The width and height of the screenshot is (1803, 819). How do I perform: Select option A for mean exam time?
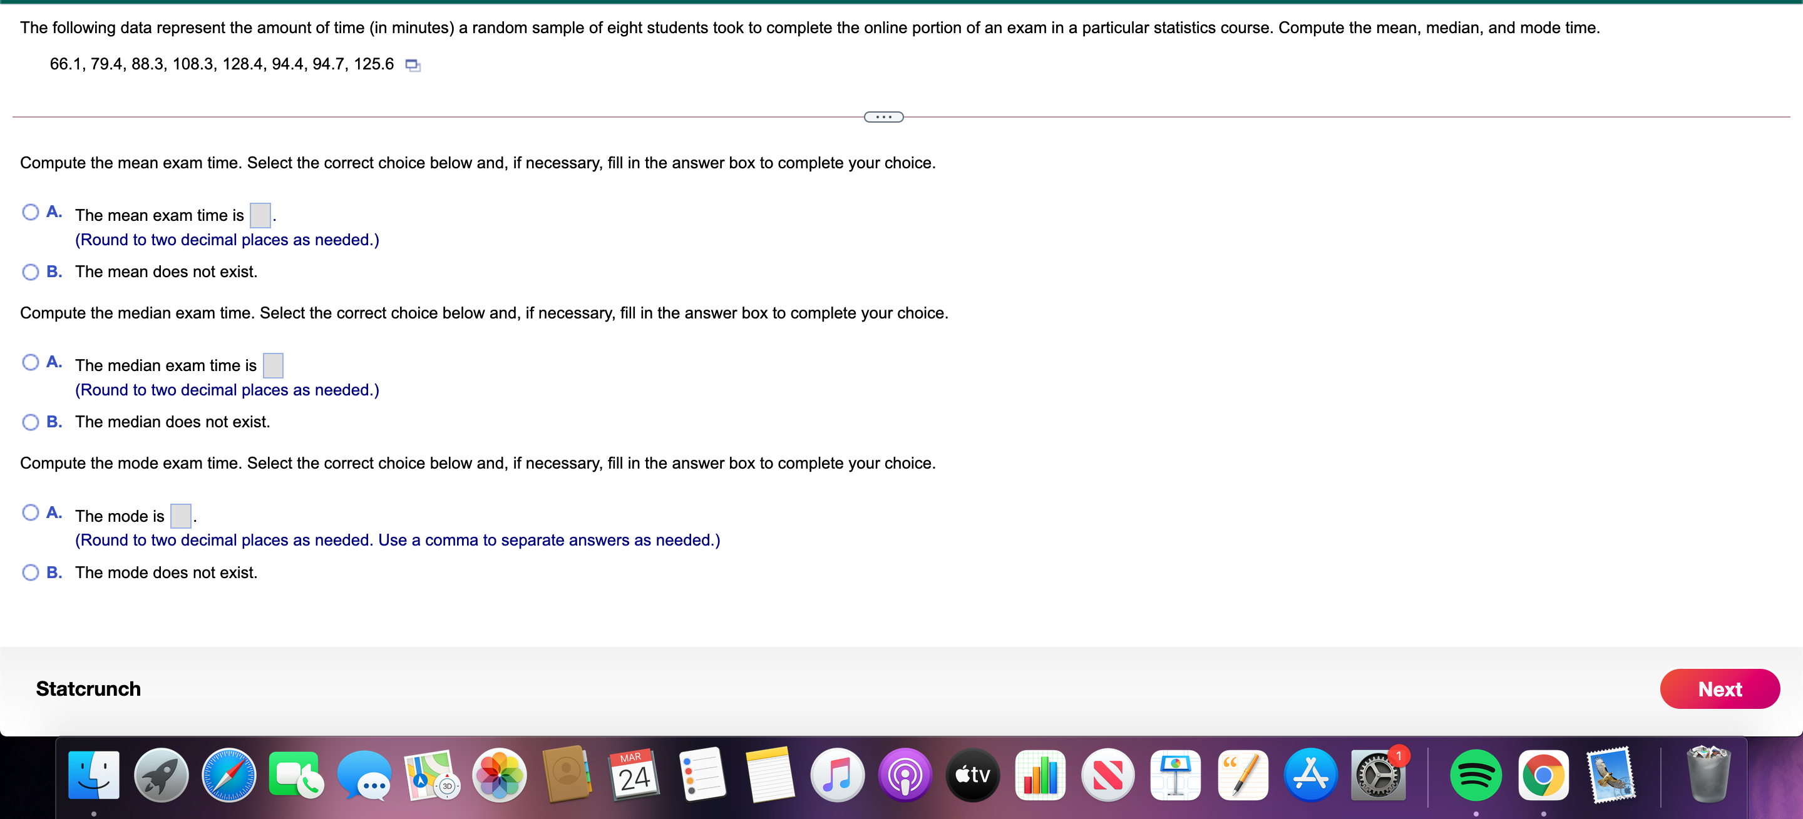pos(30,212)
